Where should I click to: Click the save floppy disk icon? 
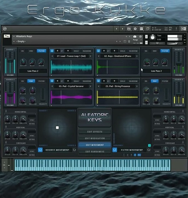point(129,29)
